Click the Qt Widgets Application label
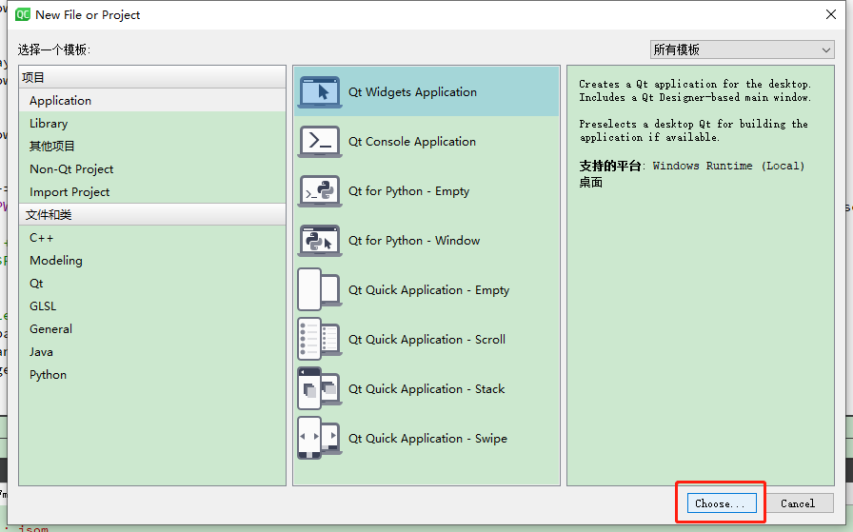This screenshot has width=853, height=532. point(412,92)
